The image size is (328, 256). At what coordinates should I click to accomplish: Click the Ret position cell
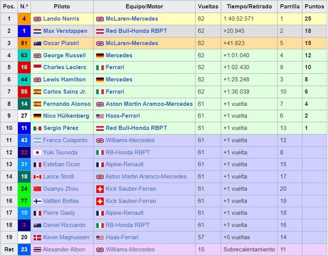(x=9, y=249)
